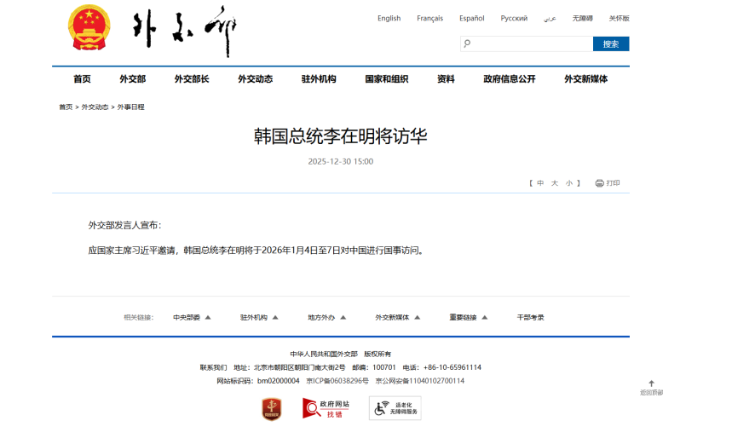
Task: Click the 京公网安备11040102700114 link
Action: point(420,381)
